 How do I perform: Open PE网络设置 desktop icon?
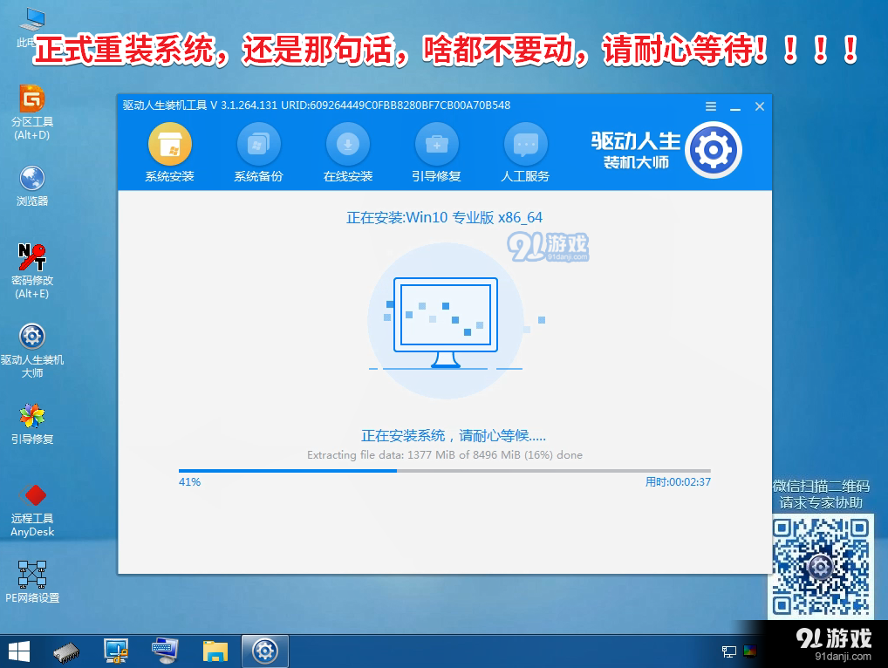point(32,582)
